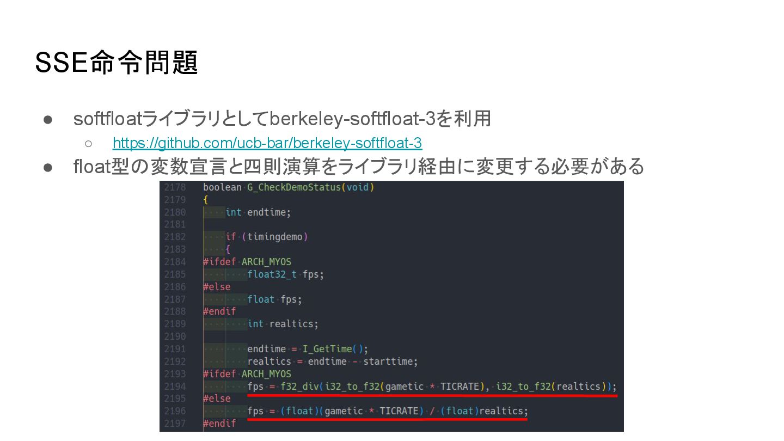Click 'realtics = endtime - starttime;' line
The width and height of the screenshot is (784, 441).
333,362
